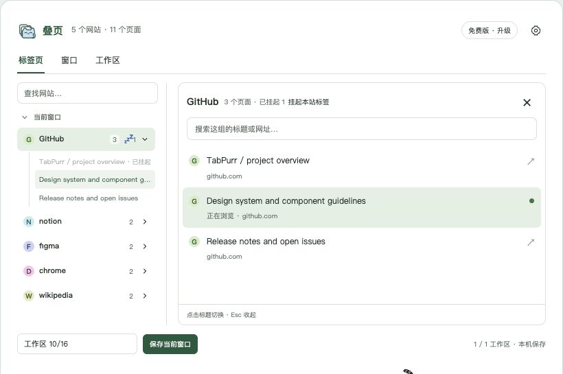Click the notion N favicon

[x=29, y=222]
